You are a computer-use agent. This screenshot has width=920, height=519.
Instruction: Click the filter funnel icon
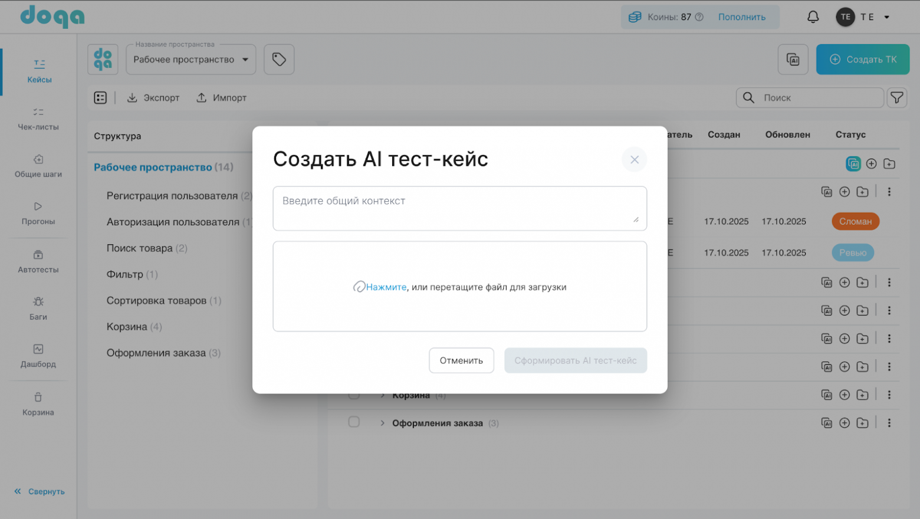point(896,98)
